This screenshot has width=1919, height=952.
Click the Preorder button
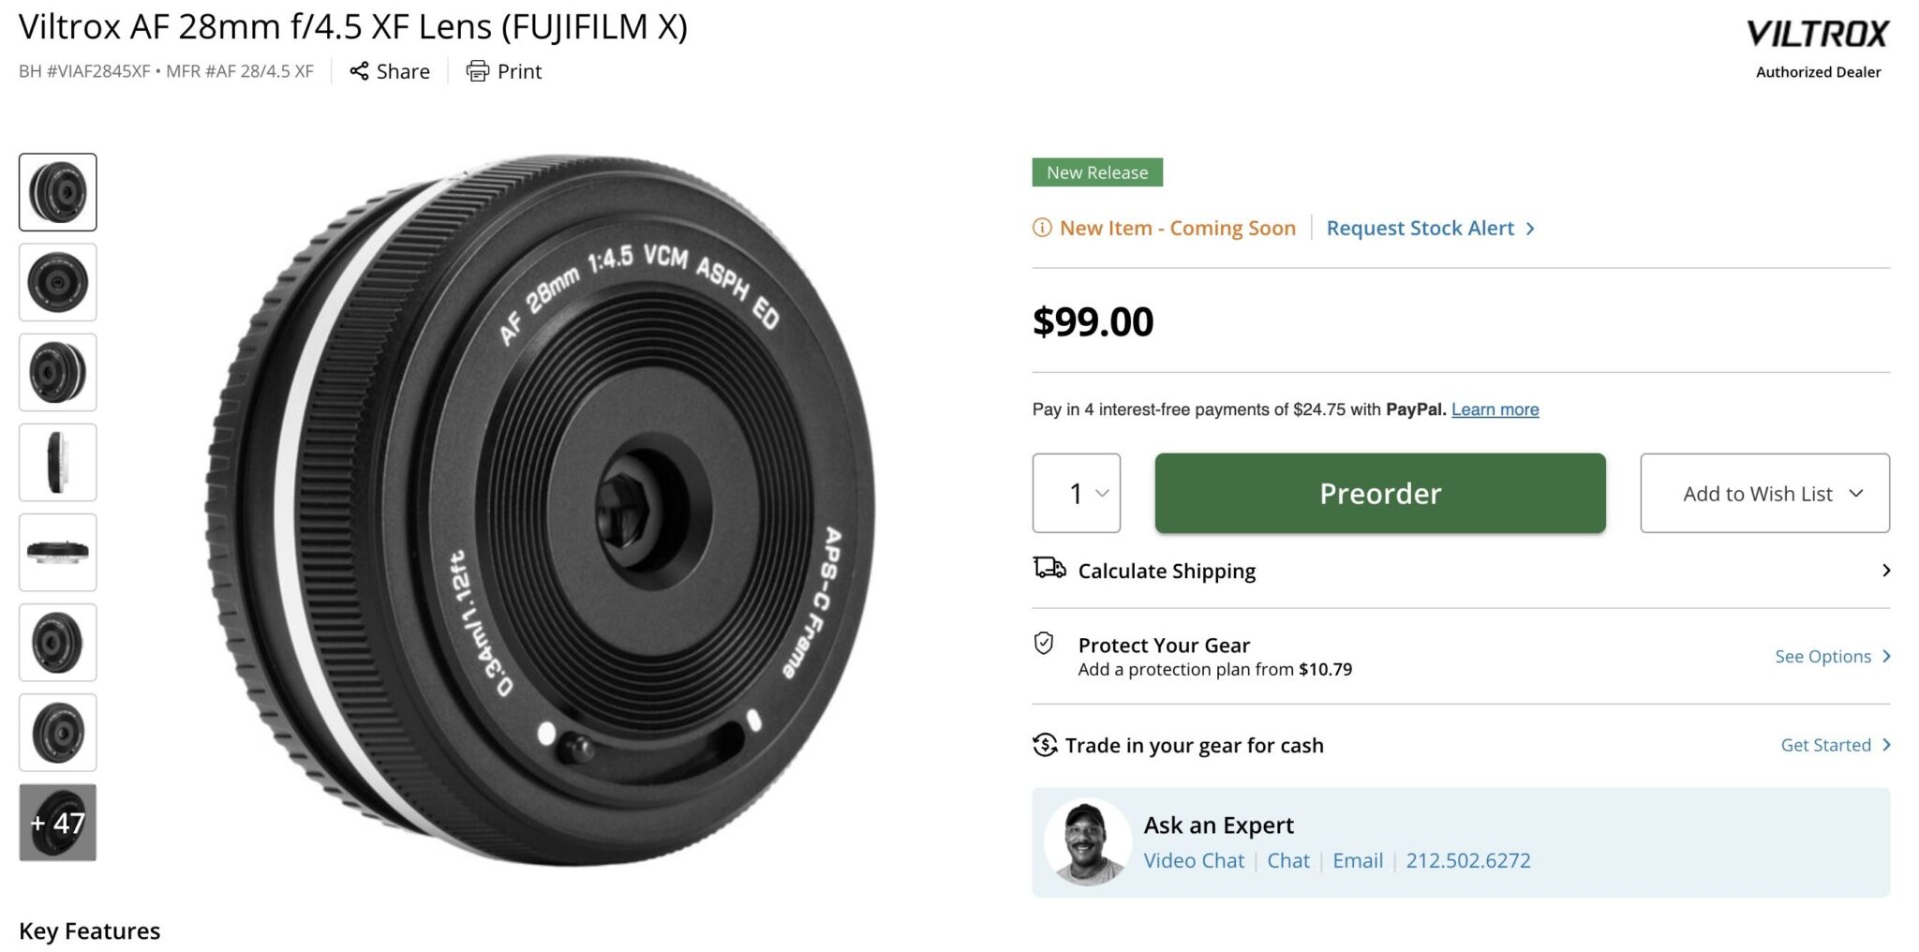[1379, 494]
